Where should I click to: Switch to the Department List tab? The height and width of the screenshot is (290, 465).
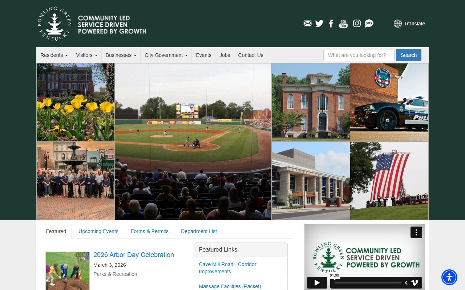(x=199, y=231)
